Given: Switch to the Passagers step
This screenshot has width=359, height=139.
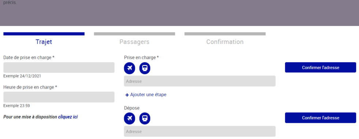Looking at the screenshot, I should coord(134,42).
